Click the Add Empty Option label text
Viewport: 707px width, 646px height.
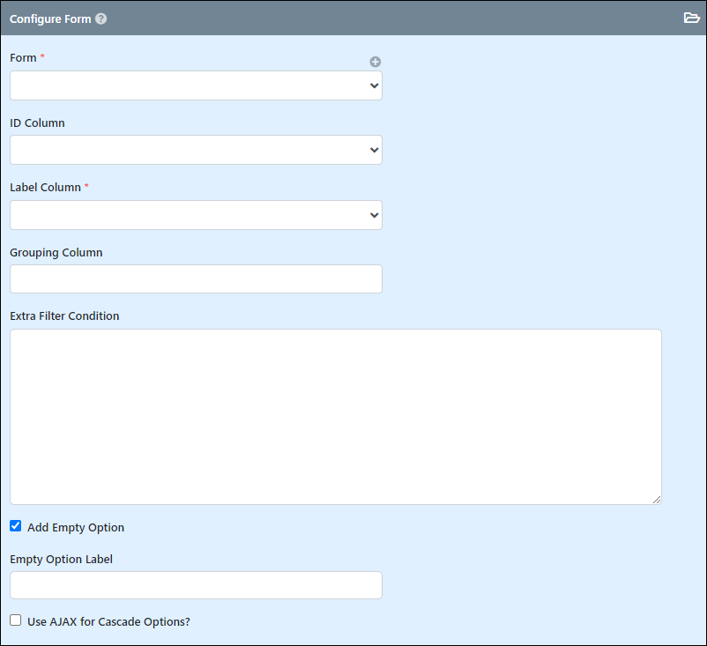76,527
